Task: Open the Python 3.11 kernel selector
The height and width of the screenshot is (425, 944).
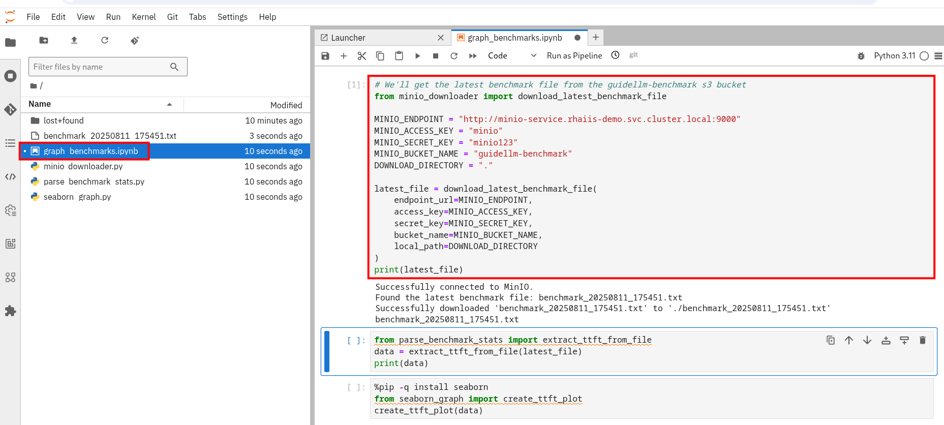Action: 894,56
